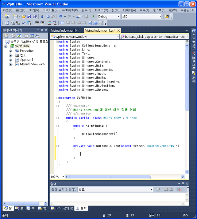Select MainWindow.xaml in Solution Explorer
Image resolution: width=197 pixels, height=219 pixels.
point(33,64)
